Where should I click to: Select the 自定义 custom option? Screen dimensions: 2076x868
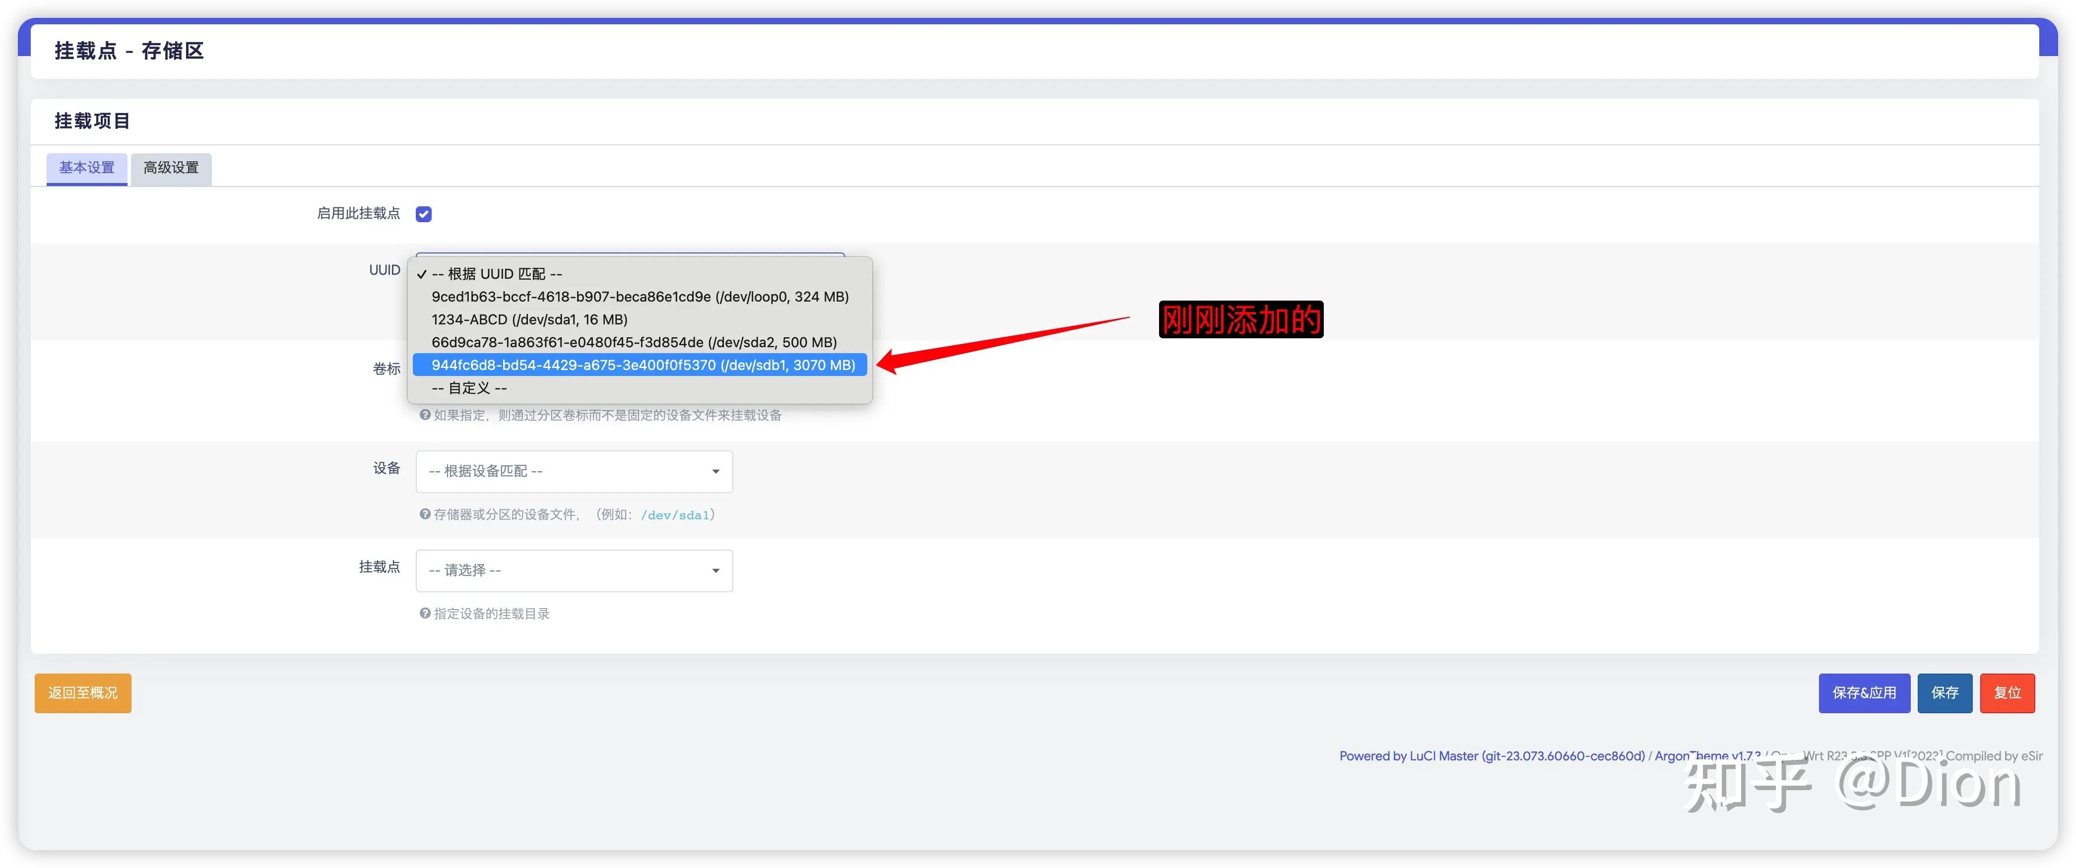click(469, 388)
